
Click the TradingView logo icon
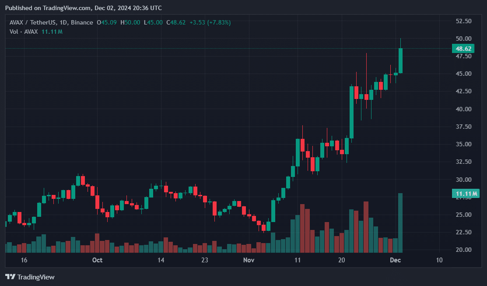point(10,277)
